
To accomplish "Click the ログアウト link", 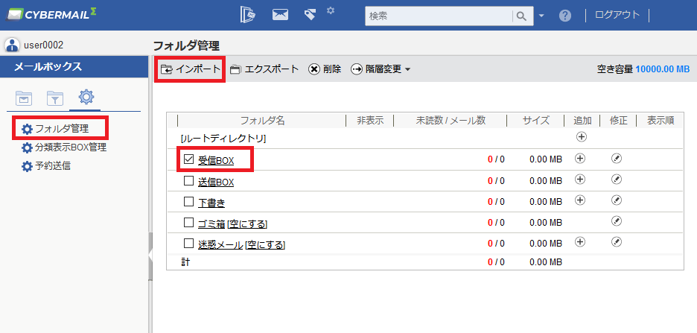I will coord(617,15).
